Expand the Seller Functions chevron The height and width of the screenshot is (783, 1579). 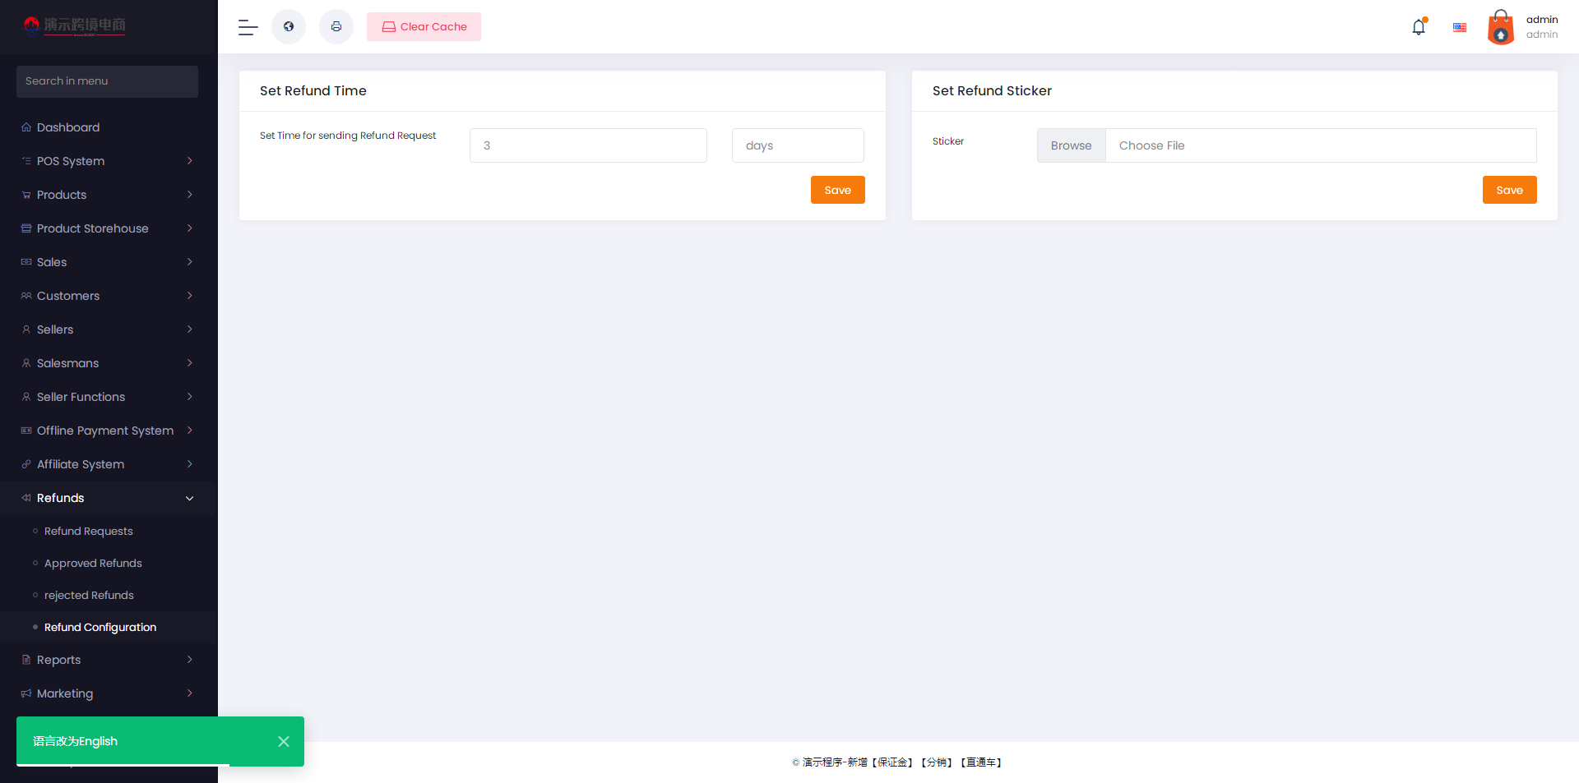coord(190,397)
